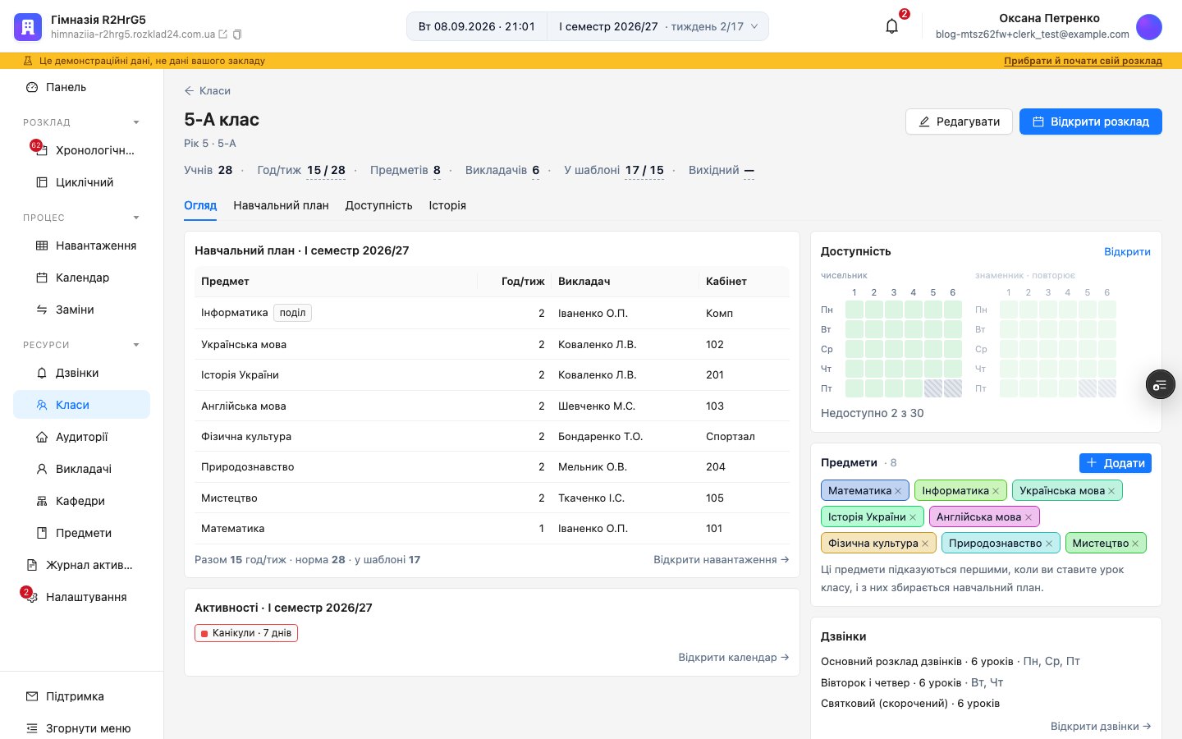Remove Фізична культура subject tag
The width and height of the screenshot is (1182, 739).
(925, 544)
